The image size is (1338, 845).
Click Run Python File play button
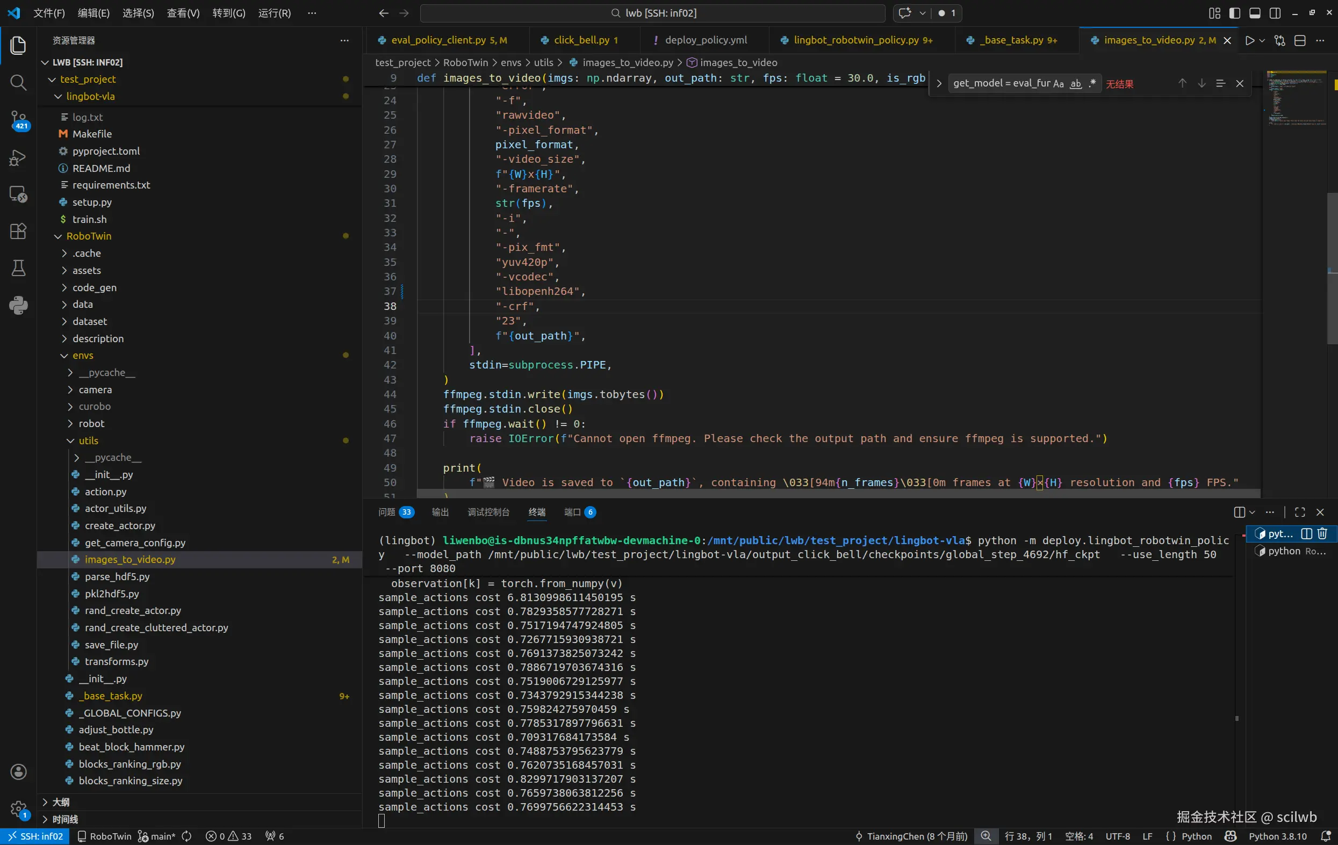pyautogui.click(x=1250, y=40)
